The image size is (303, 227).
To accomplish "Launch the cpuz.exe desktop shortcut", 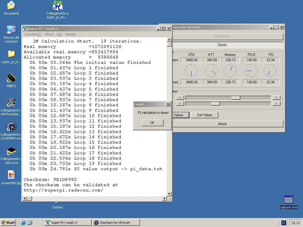I will (11, 151).
